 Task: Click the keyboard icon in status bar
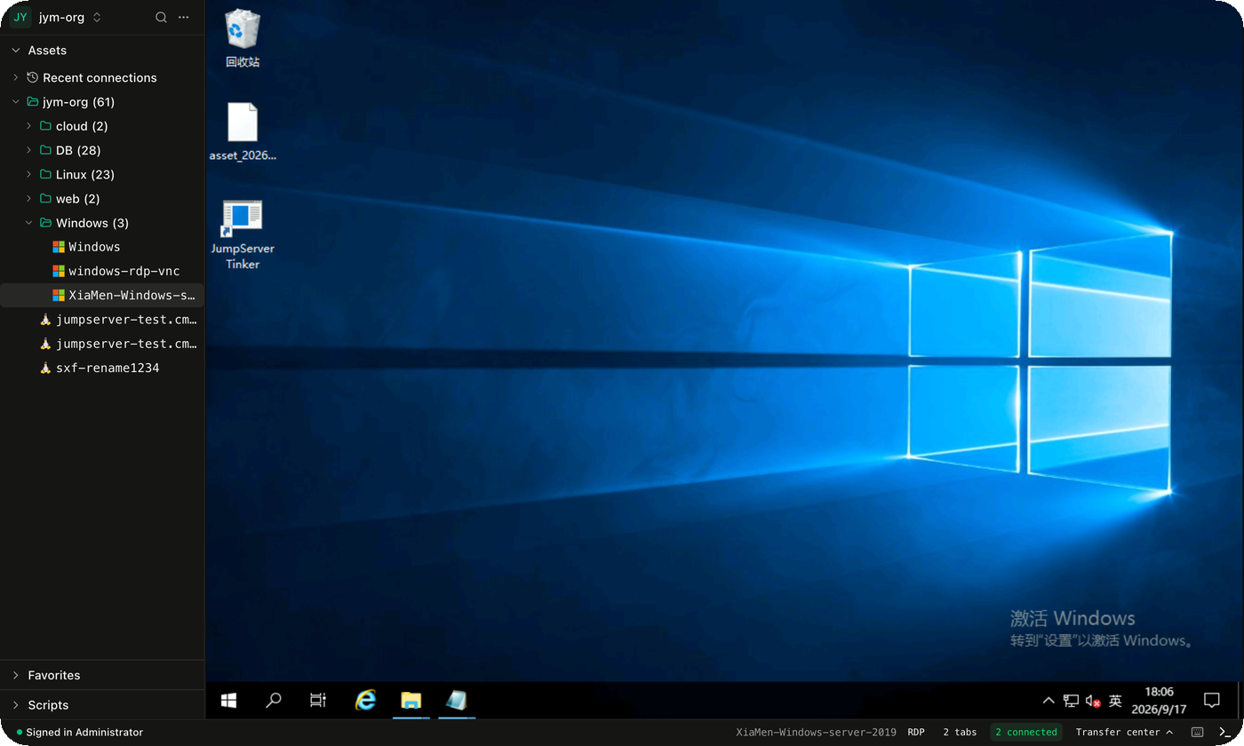(1197, 733)
